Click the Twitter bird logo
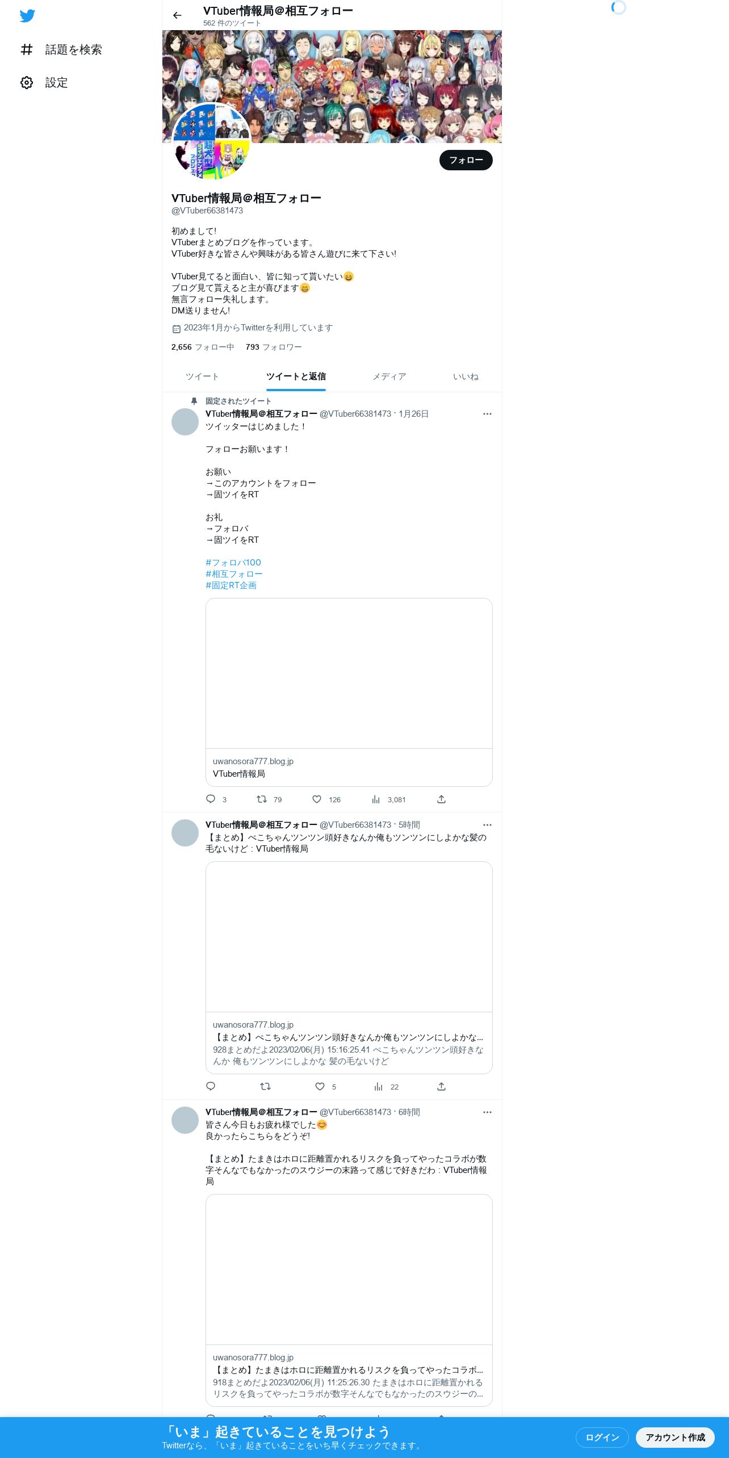 point(27,16)
